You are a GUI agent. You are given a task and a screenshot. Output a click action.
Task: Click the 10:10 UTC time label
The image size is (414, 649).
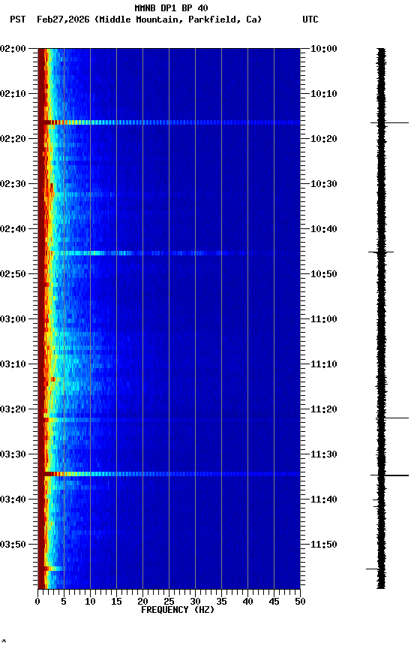(323, 94)
